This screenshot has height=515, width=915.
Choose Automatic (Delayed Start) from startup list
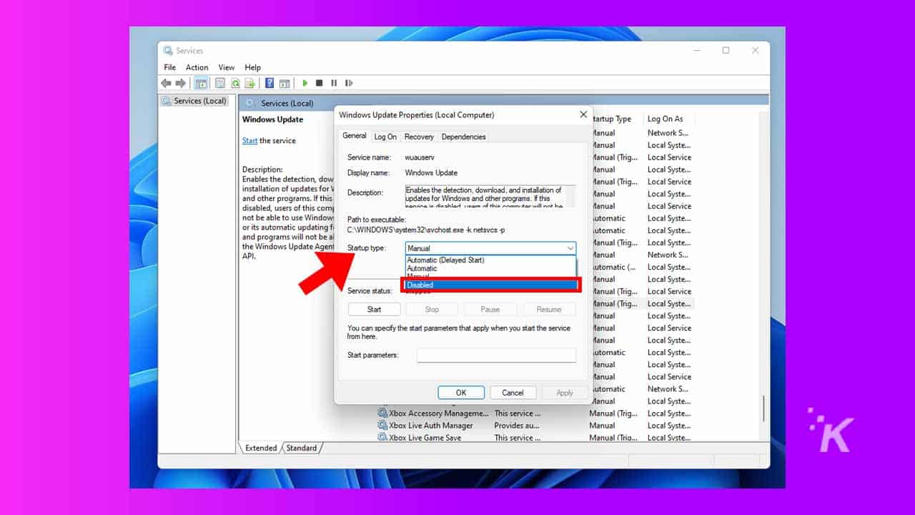click(490, 260)
